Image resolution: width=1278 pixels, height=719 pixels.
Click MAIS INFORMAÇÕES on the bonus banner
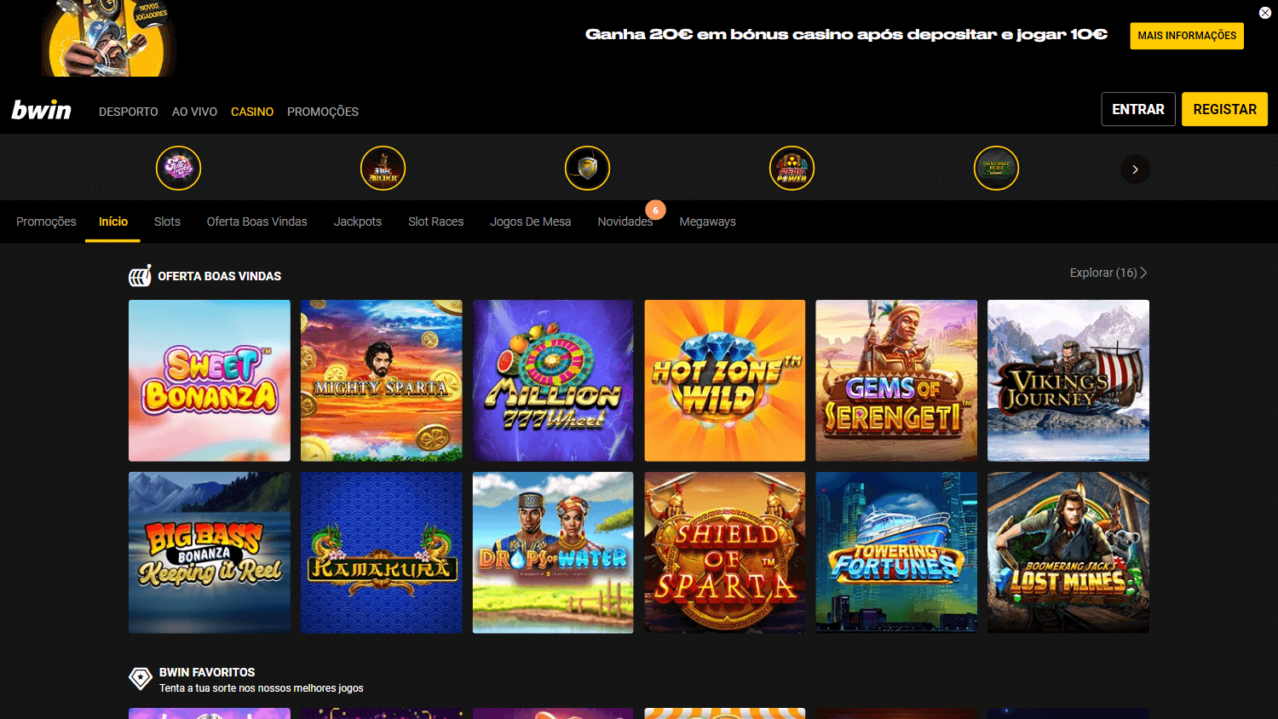(1186, 36)
